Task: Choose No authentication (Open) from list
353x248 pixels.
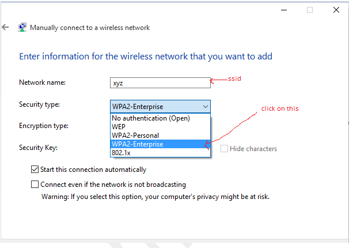Action: [161, 118]
